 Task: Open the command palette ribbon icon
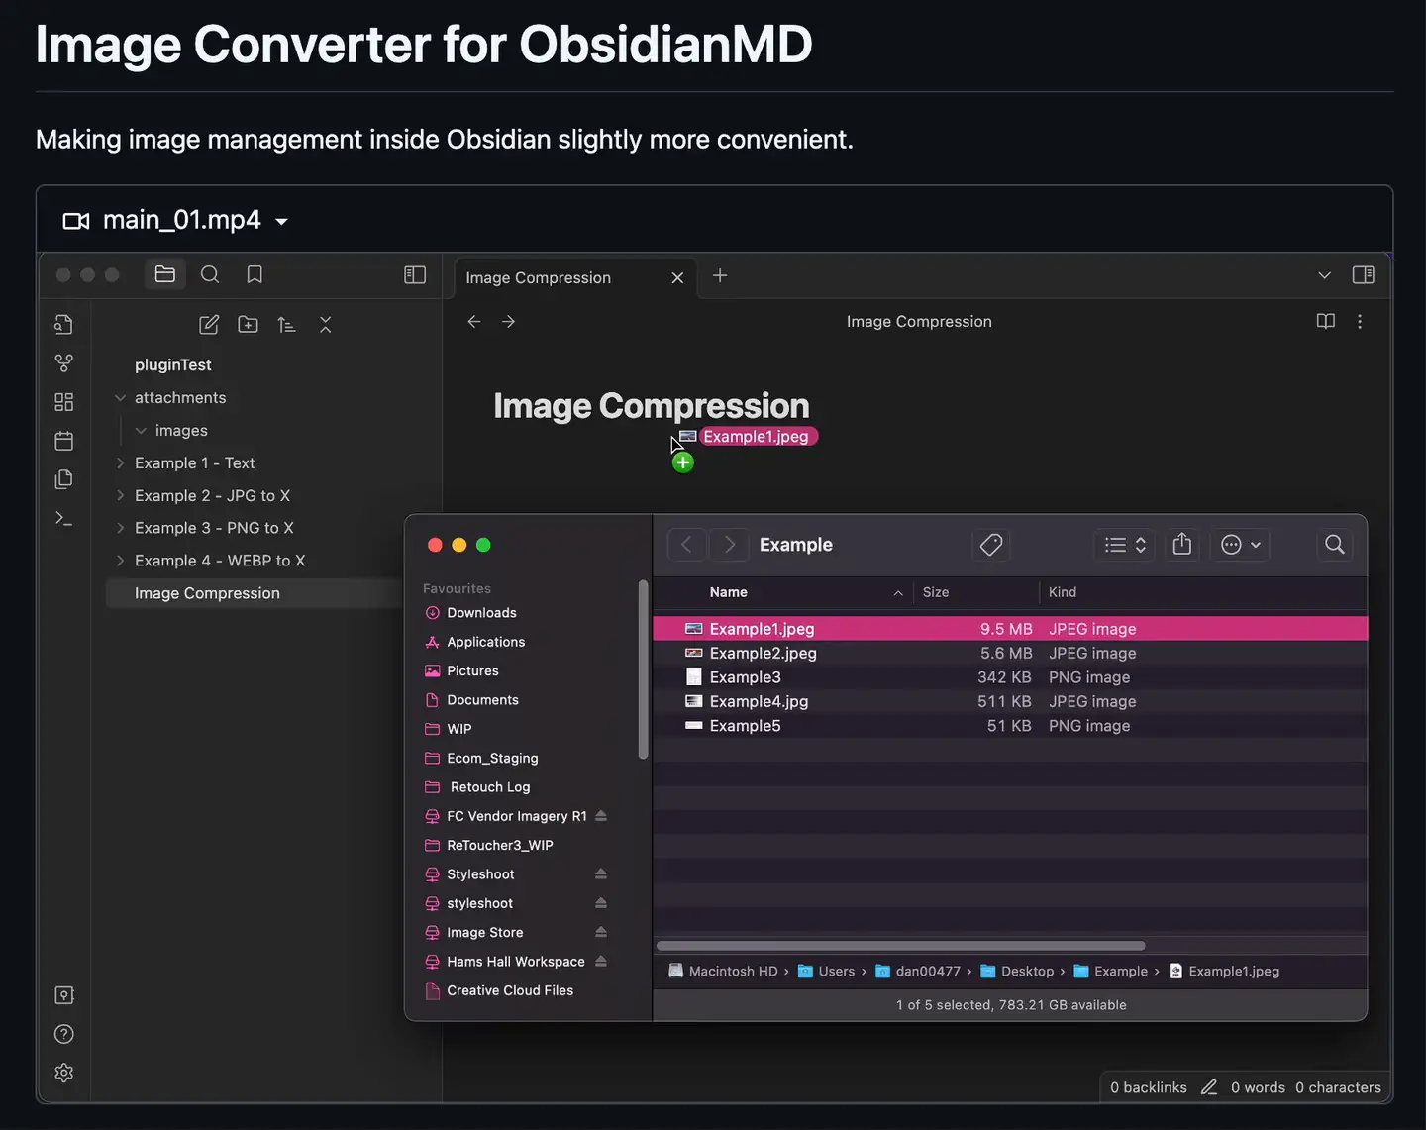tap(64, 518)
